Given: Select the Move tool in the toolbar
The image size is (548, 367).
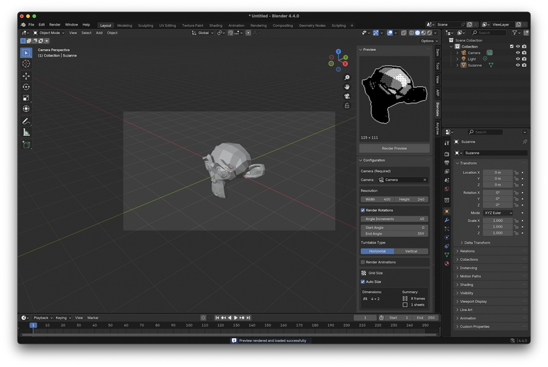Looking at the screenshot, I should pyautogui.click(x=26, y=76).
